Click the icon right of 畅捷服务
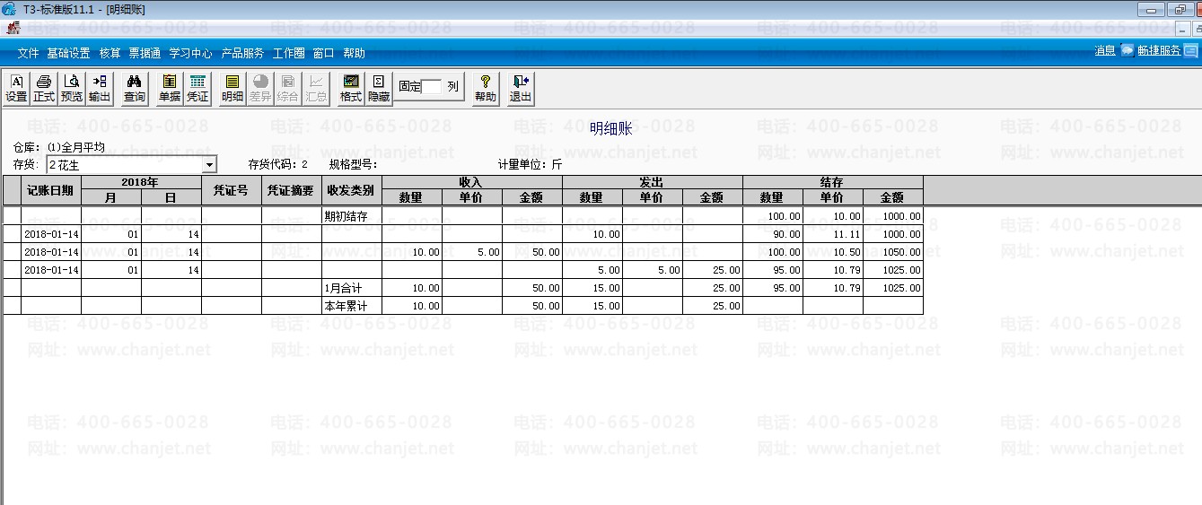Image resolution: width=1202 pixels, height=505 pixels. click(x=1191, y=51)
